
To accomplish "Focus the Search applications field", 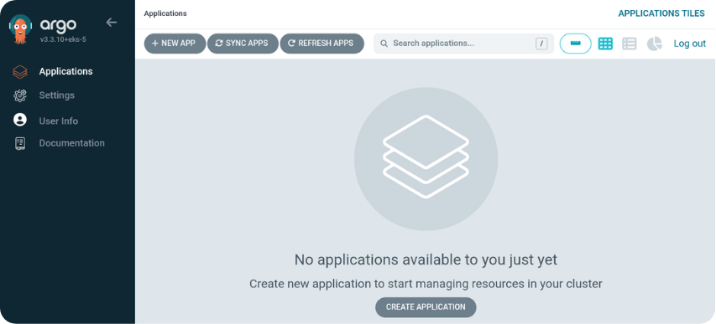I will click(463, 44).
